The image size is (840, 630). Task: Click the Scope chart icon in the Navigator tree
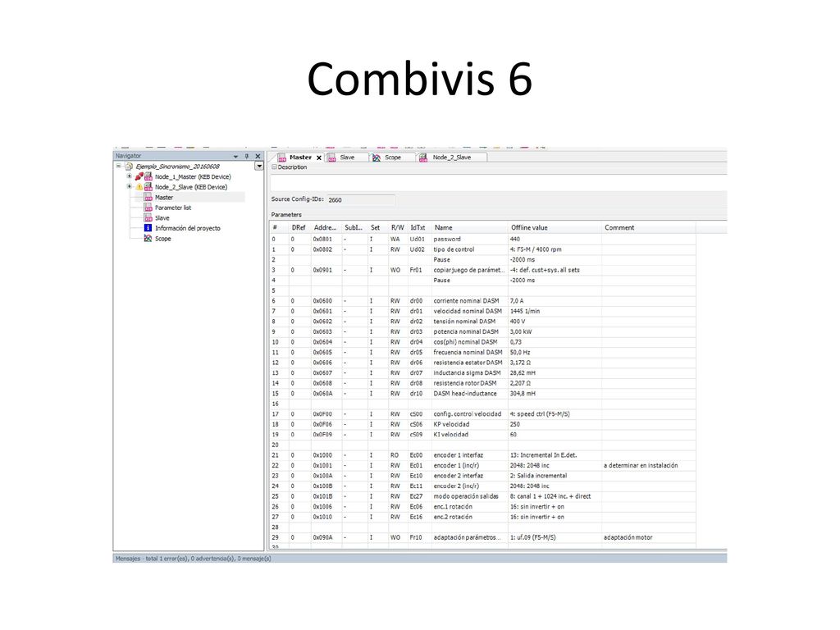[148, 239]
